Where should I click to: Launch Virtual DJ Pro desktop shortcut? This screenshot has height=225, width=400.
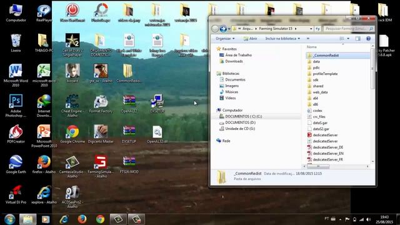tap(16, 194)
